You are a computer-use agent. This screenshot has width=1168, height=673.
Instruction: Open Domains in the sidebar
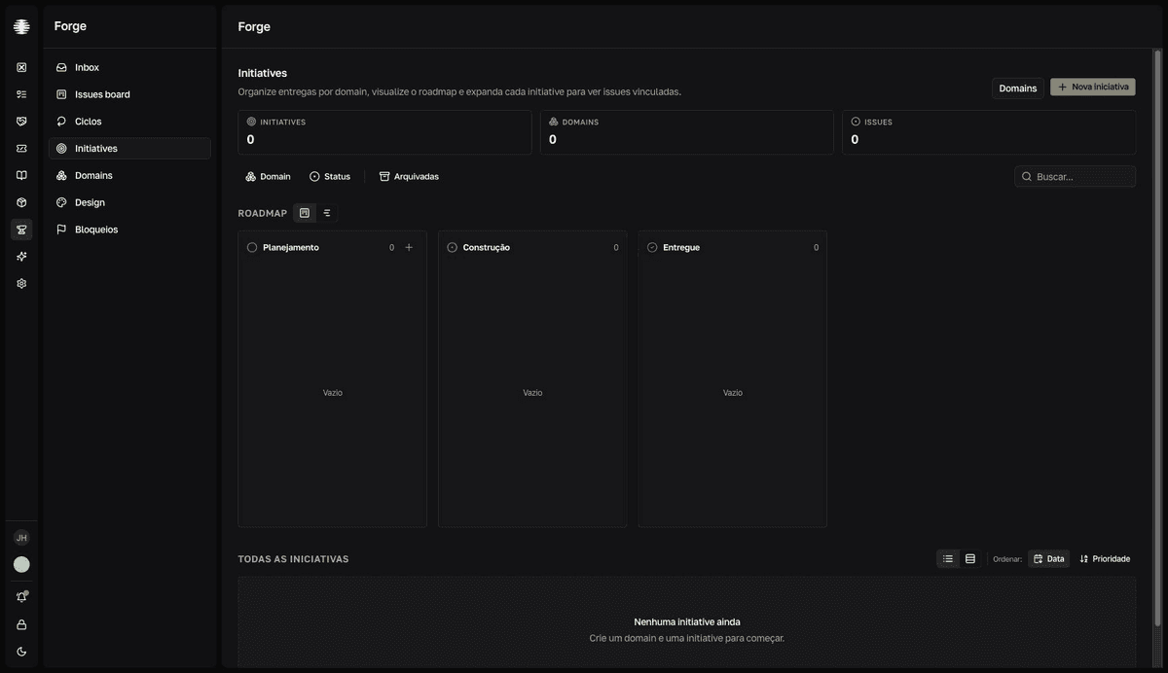pos(129,175)
